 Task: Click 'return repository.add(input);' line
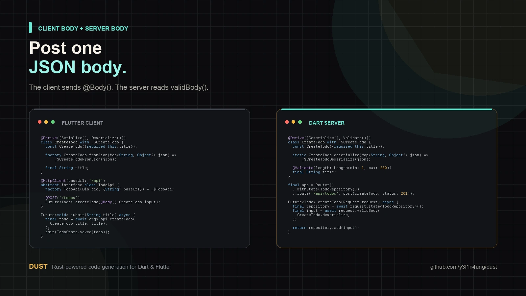click(x=326, y=228)
